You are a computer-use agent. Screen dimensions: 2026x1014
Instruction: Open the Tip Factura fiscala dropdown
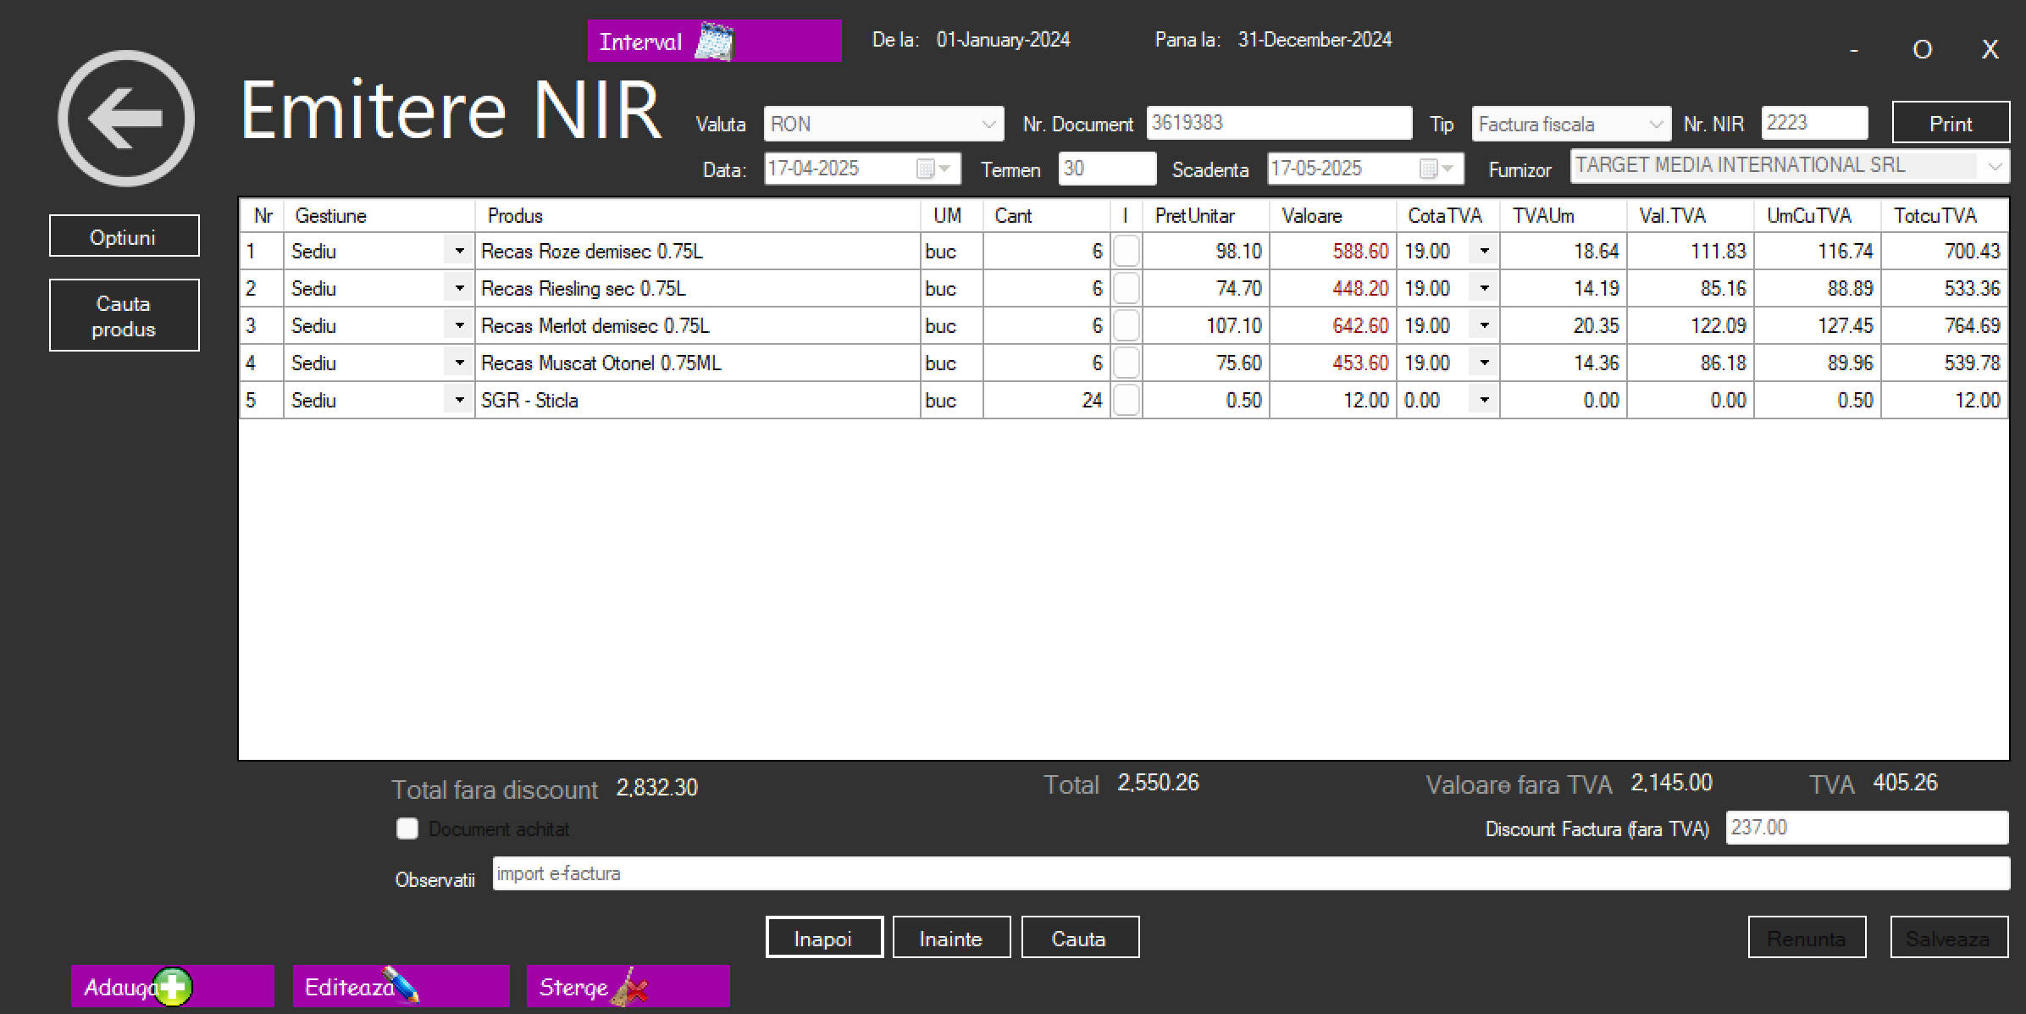click(1656, 125)
